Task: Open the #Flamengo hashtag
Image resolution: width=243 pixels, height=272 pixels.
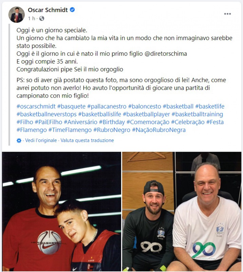Action: (32, 130)
